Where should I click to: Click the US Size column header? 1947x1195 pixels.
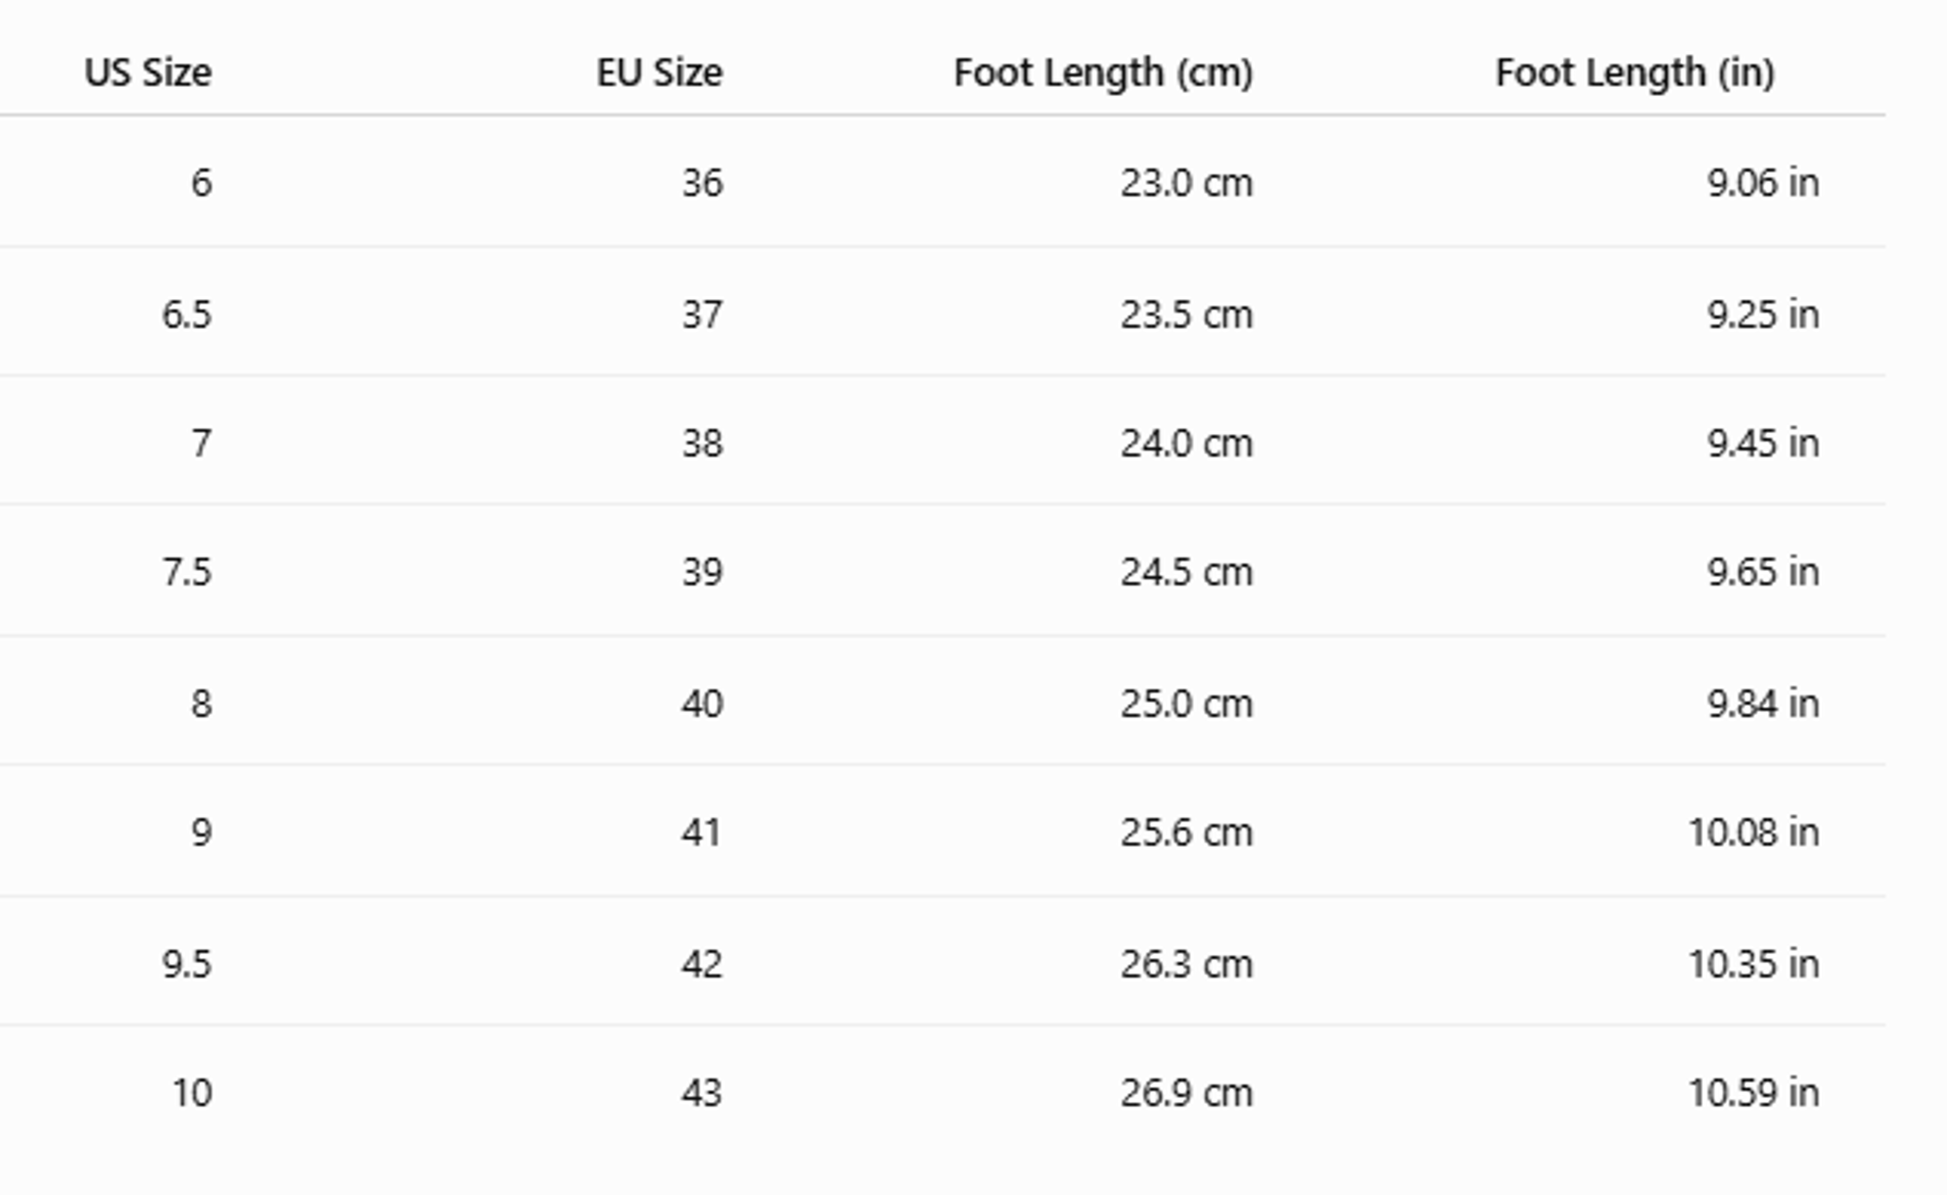click(148, 72)
